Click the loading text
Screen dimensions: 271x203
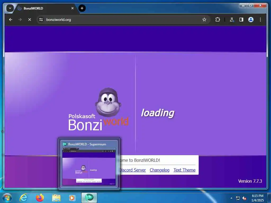pyautogui.click(x=158, y=113)
